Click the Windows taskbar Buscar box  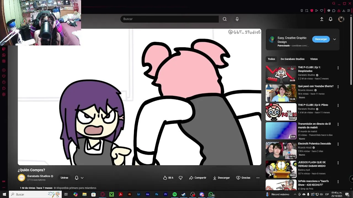[x=35, y=194]
